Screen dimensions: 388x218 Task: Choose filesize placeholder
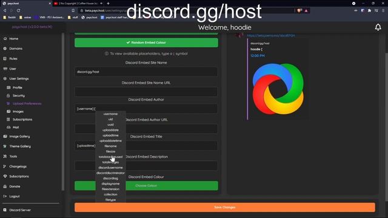110,151
